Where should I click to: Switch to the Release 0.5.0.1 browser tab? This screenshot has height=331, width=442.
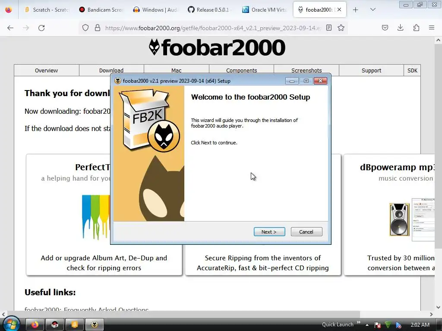tap(210, 9)
